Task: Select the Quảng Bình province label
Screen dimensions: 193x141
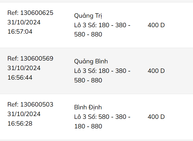Action: click(91, 61)
